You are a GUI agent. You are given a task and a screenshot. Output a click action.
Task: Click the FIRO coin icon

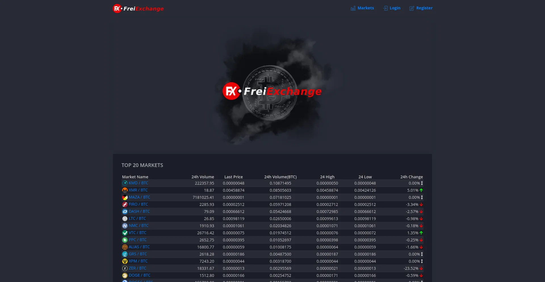[125, 204]
